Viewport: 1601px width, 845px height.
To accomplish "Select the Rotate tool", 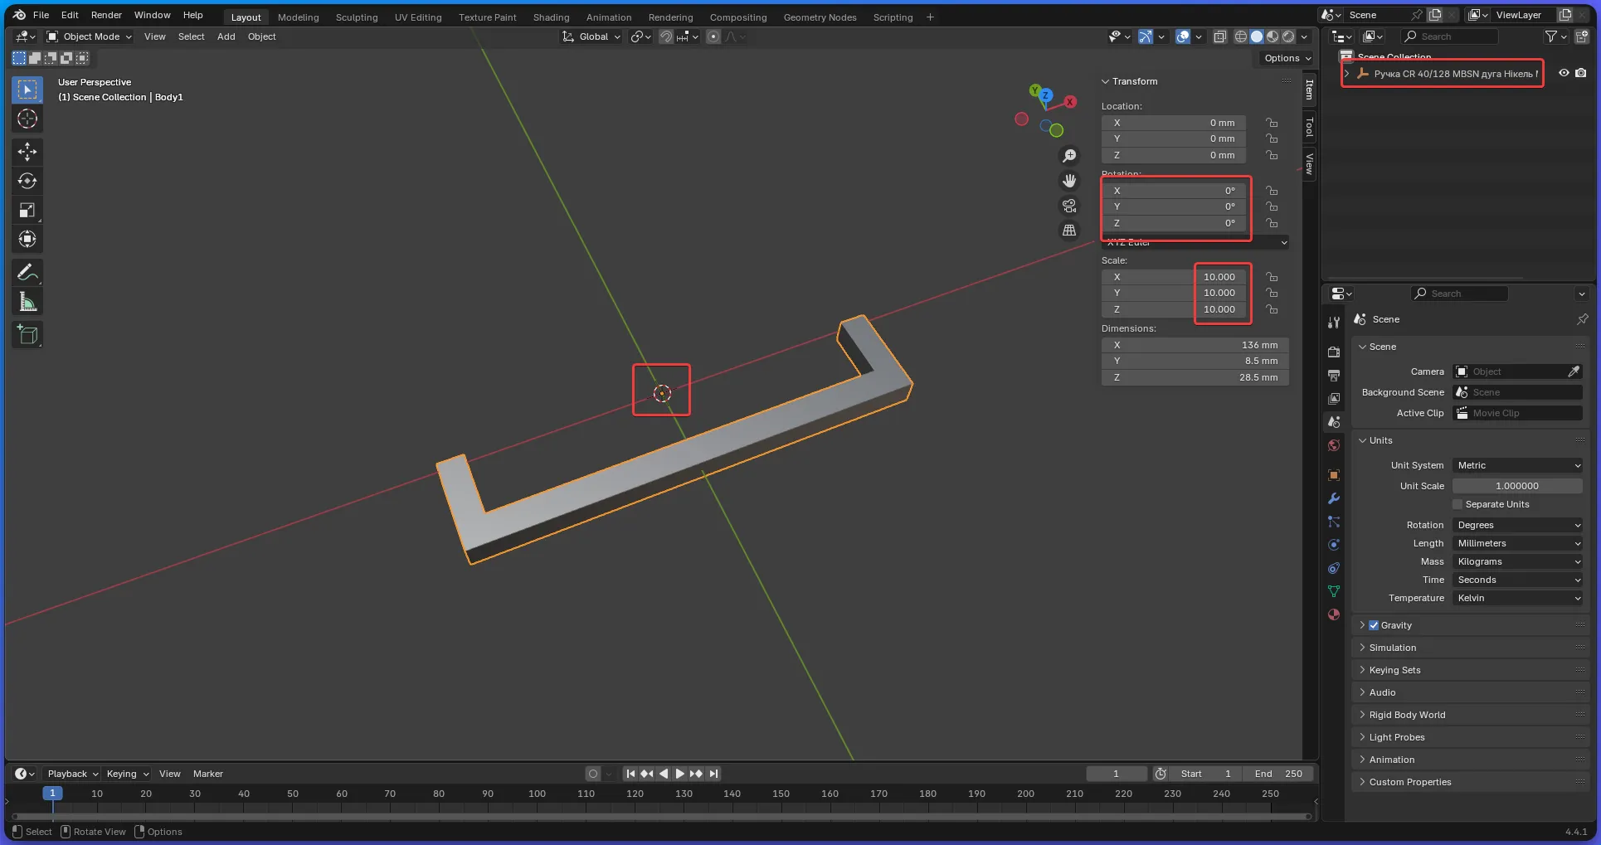I will click(27, 181).
